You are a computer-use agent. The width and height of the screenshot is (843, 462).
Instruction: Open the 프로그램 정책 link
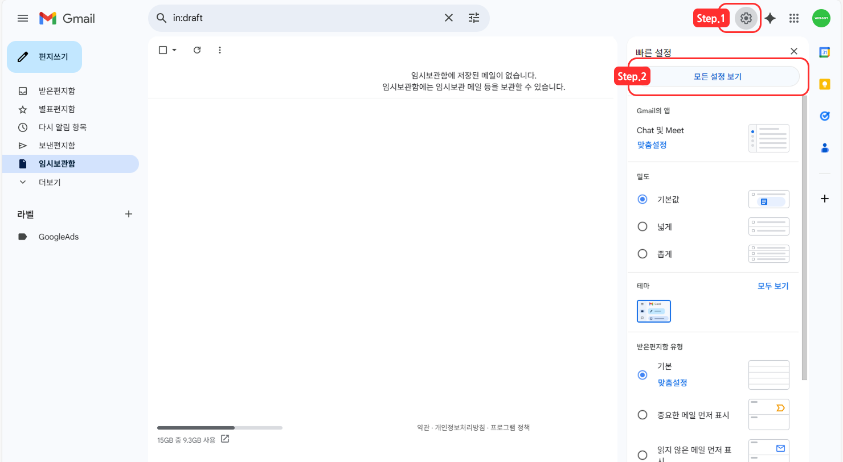click(x=510, y=427)
